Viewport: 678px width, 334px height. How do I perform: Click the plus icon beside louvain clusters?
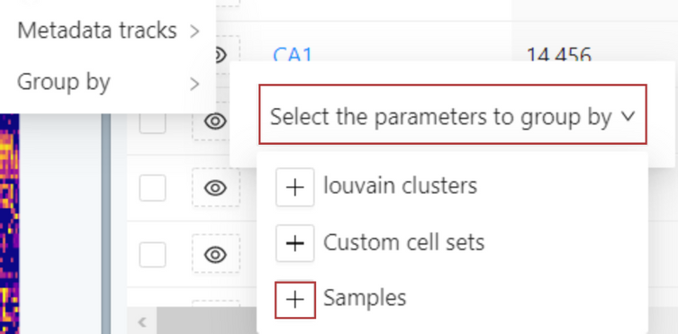click(x=295, y=187)
